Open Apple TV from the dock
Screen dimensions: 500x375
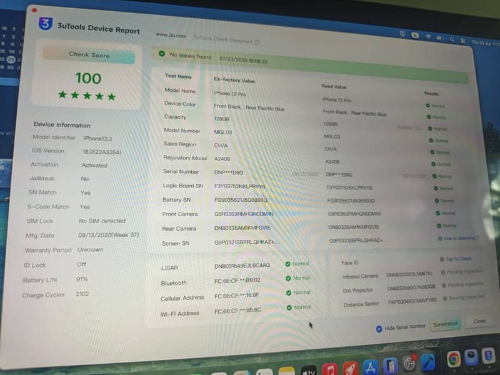point(309,371)
